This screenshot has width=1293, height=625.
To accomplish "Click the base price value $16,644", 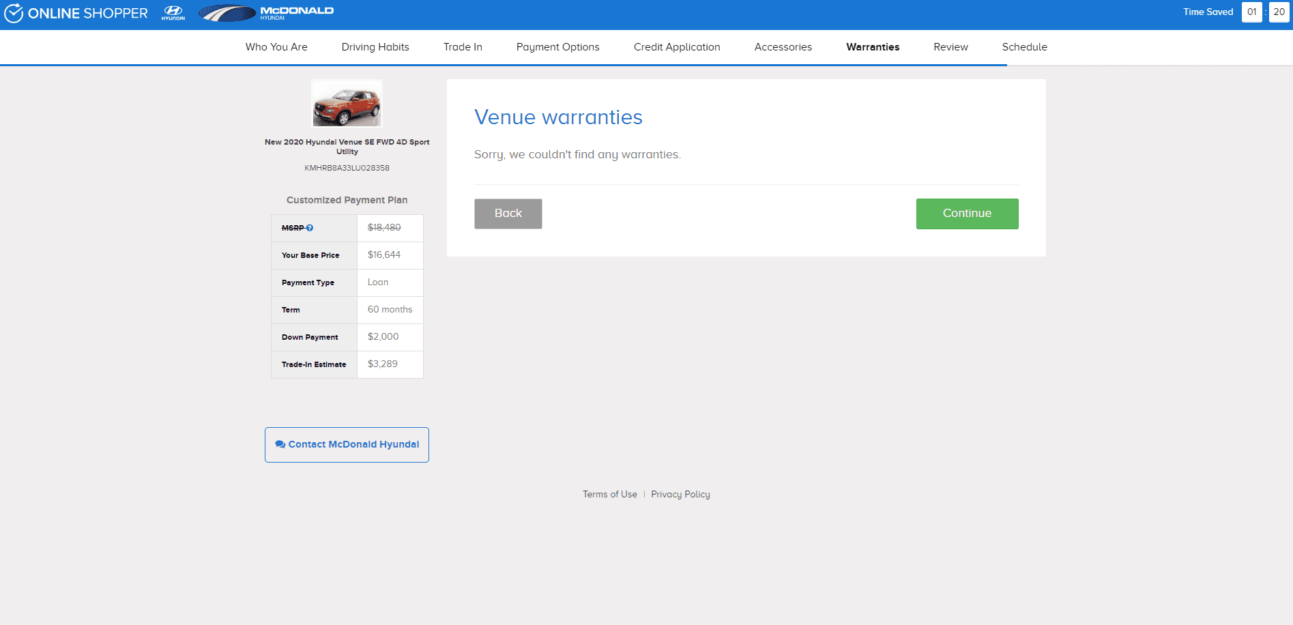I will 384,255.
